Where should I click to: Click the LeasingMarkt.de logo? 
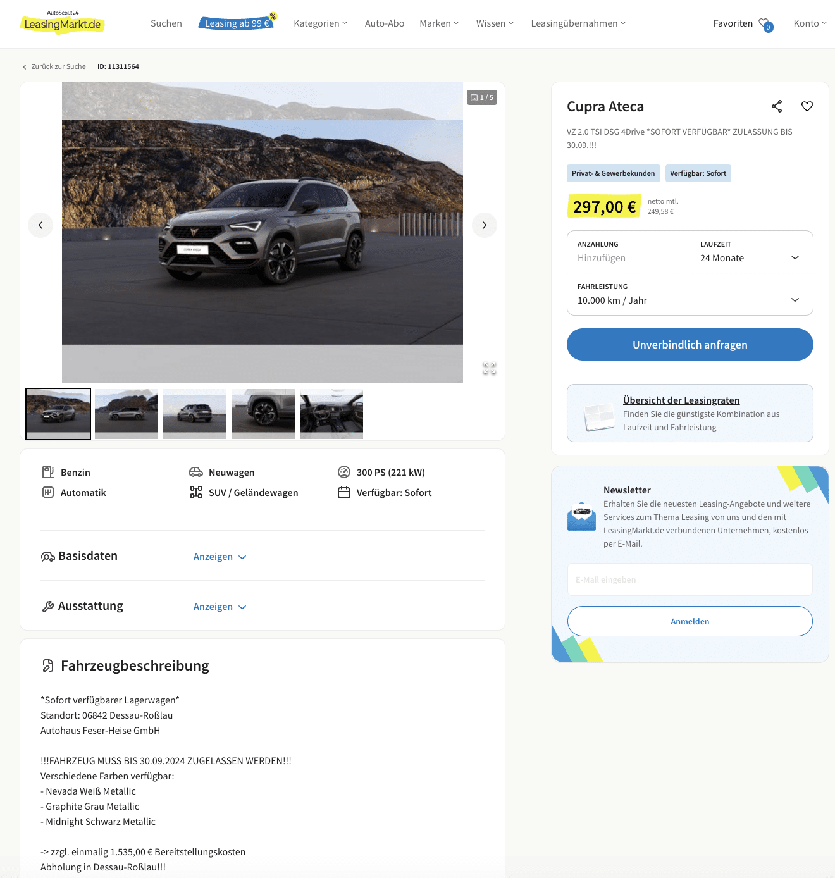pos(62,23)
